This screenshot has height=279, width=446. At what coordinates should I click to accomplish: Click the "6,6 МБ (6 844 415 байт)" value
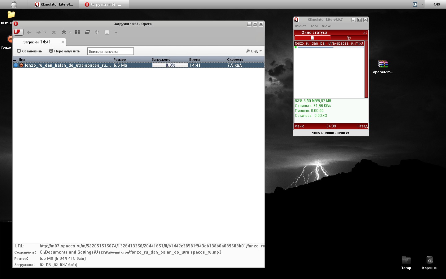(x=63, y=258)
